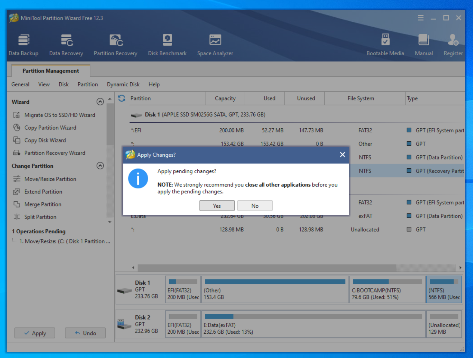Click the Disk 1 drive icon in the disk map

tap(125, 290)
